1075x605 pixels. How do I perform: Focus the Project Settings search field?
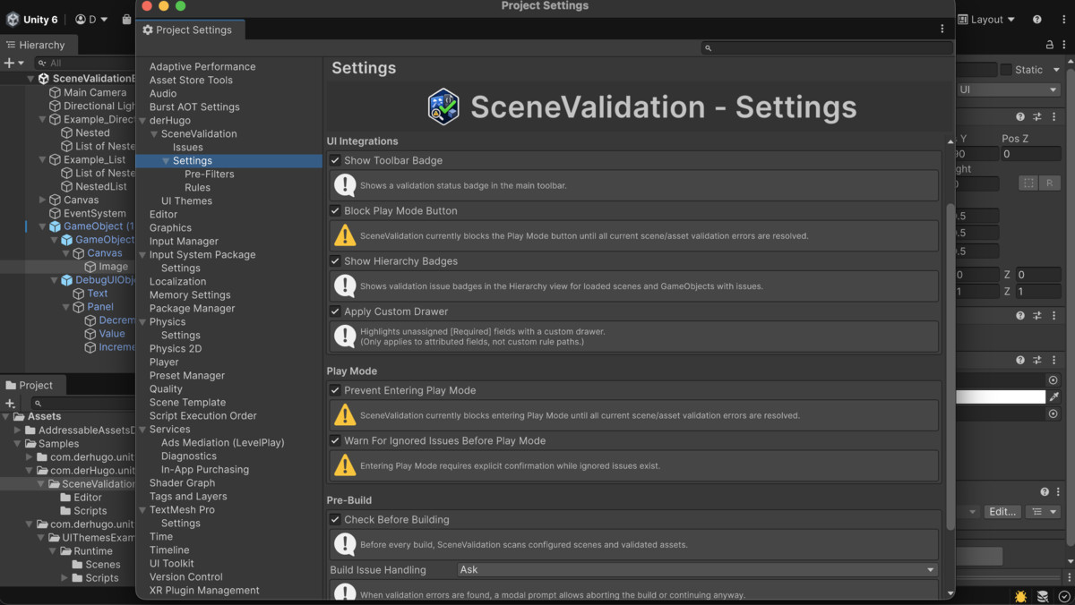pos(827,47)
